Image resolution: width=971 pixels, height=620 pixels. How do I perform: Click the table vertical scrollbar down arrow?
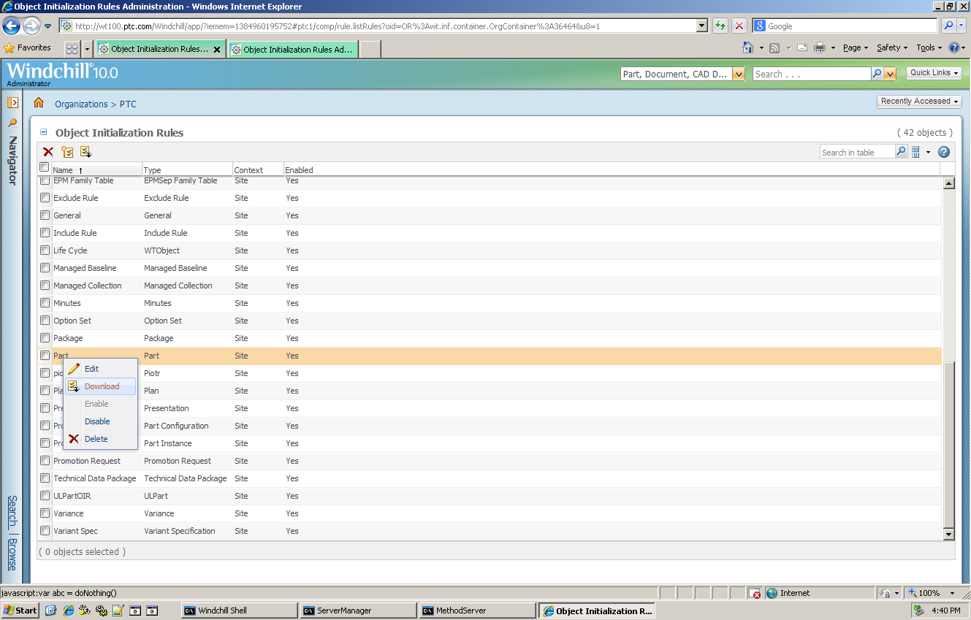949,534
